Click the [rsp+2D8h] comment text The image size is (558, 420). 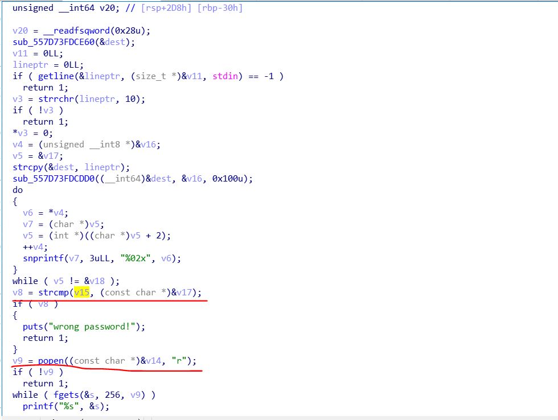point(166,8)
